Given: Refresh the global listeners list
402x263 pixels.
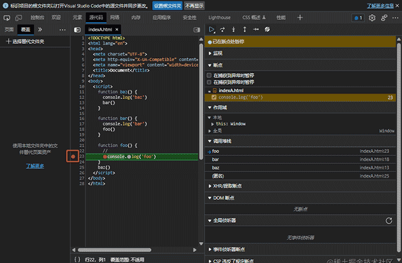Looking at the screenshot, I should tap(388, 221).
